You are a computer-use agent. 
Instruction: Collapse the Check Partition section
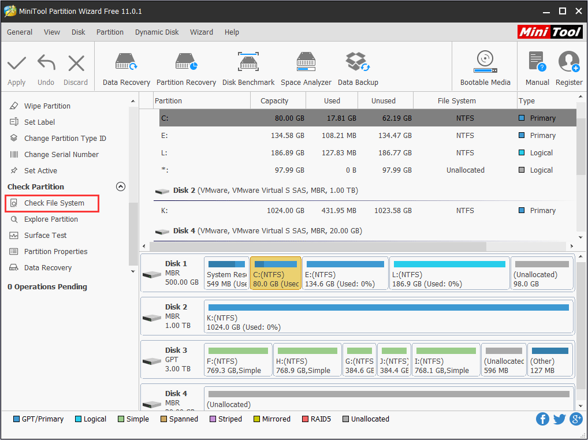(120, 187)
